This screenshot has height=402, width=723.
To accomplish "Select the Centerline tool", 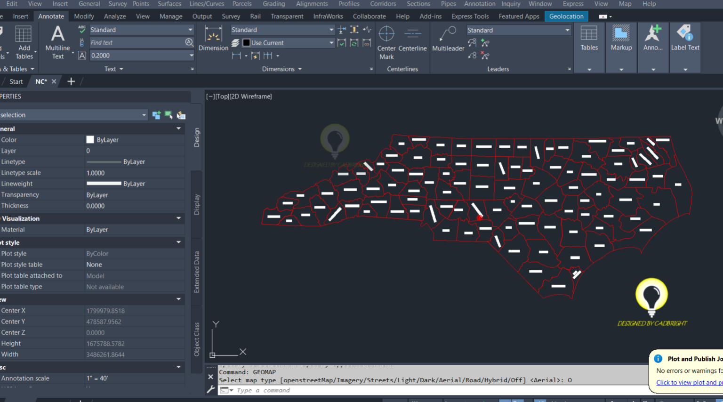I will pos(412,39).
